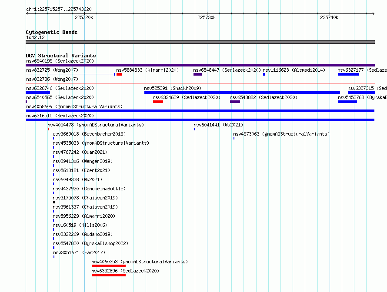The width and height of the screenshot is (387, 292).
Task: Open nsv5547820 (ByrskaBishop2022) label
Action: (90, 243)
